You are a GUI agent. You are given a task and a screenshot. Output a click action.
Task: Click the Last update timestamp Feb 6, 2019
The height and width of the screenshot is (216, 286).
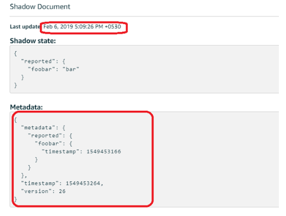[x=82, y=27]
